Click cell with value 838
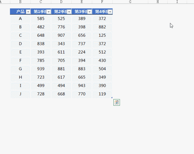Image resolution: width=194 pixels, height=154 pixels. [x=41, y=44]
